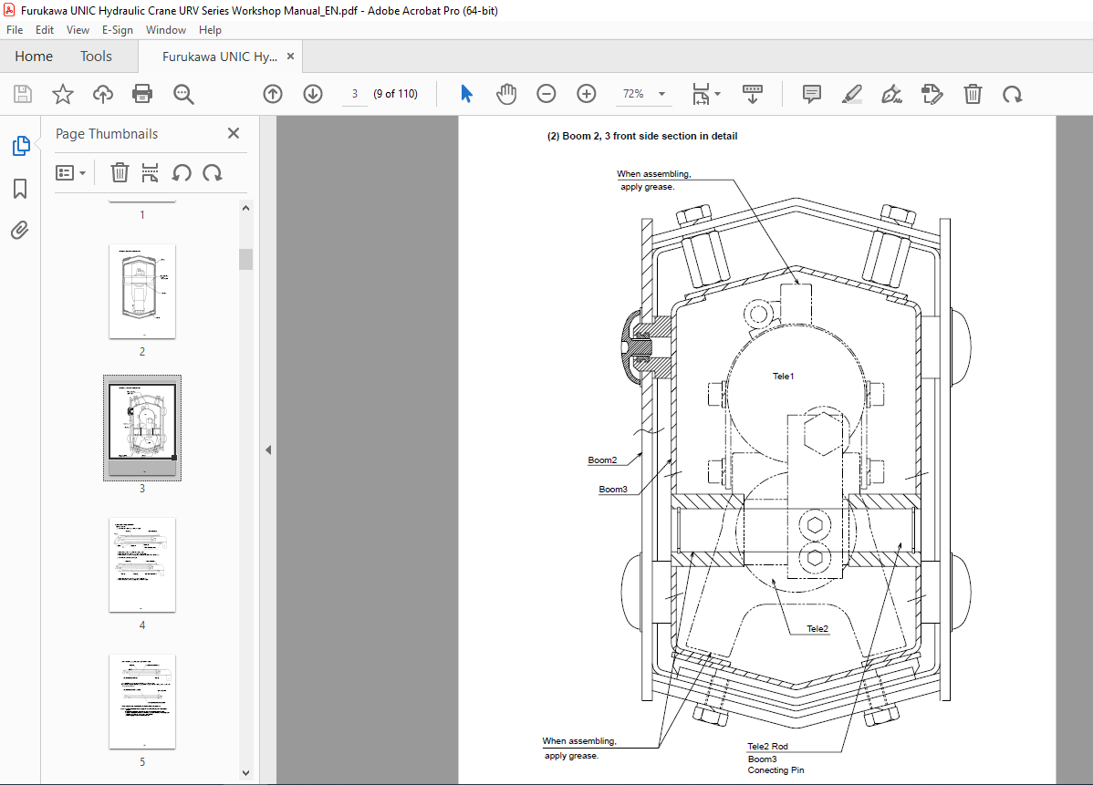The height and width of the screenshot is (785, 1093).
Task: Open the find text magnifier icon
Action: click(x=183, y=94)
